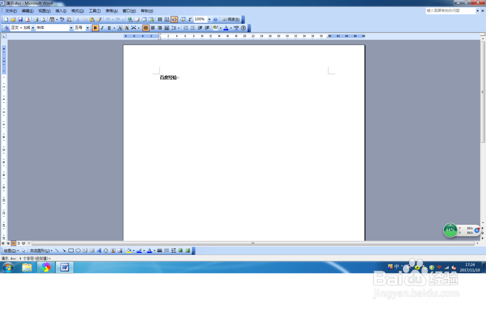Image resolution: width=486 pixels, height=310 pixels.
Task: Open the style dropdown list
Action: point(33,28)
